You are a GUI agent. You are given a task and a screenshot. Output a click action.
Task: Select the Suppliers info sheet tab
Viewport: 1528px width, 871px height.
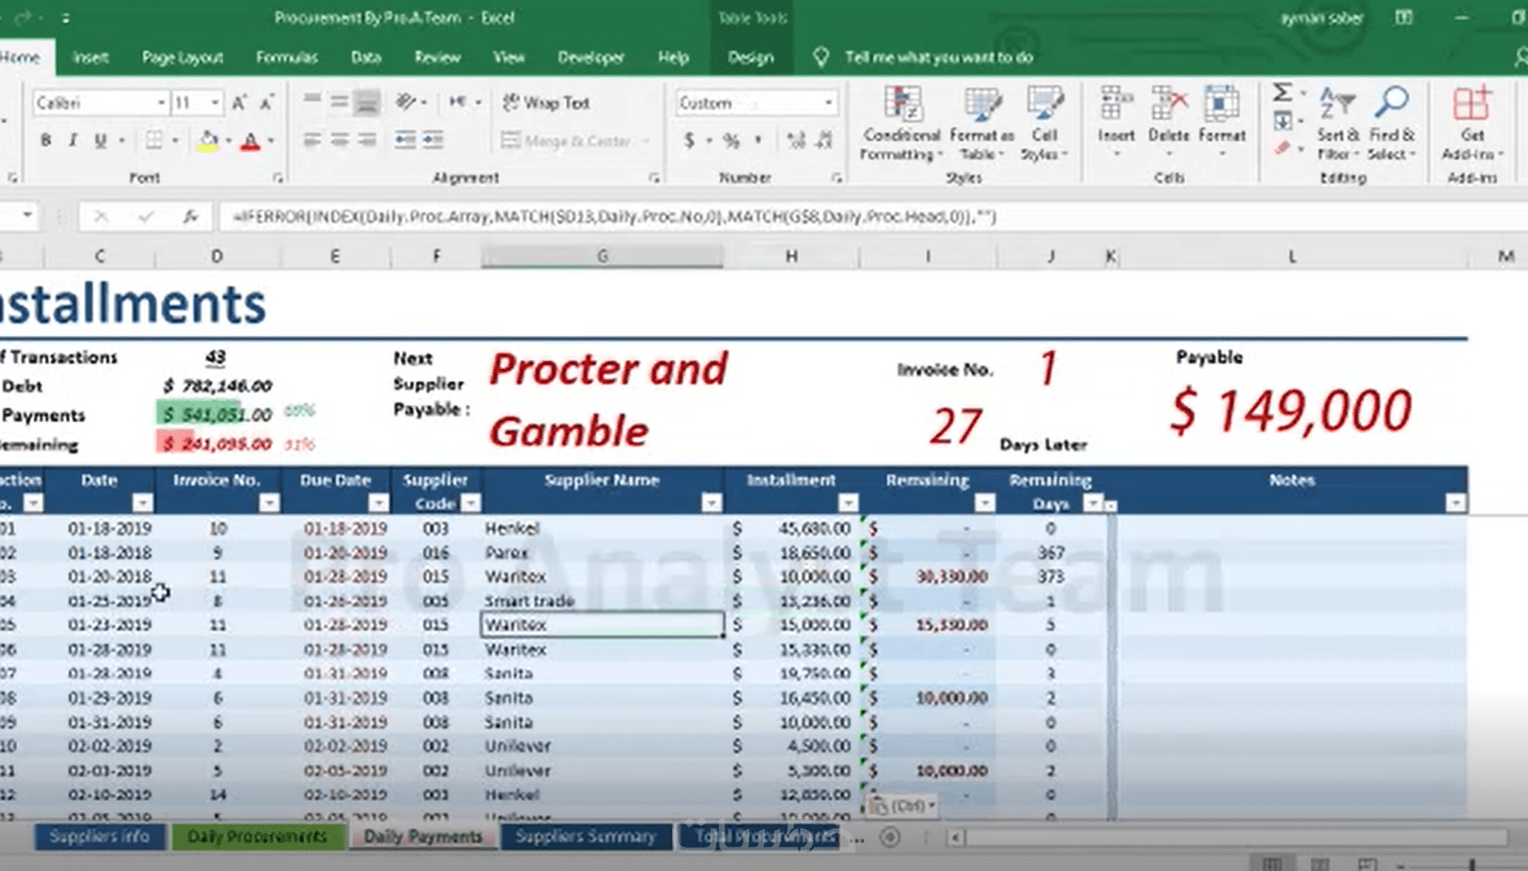(x=99, y=836)
